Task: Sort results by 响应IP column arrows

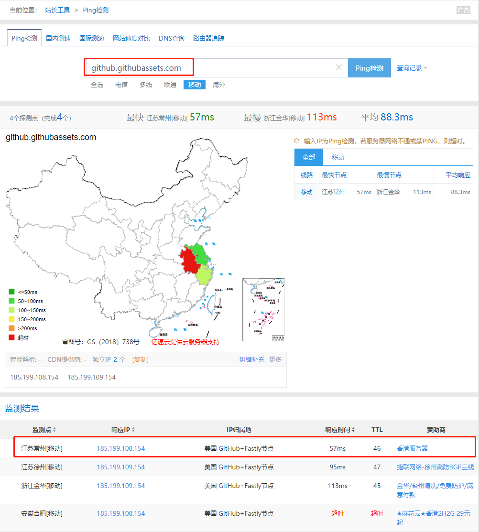Action: [133, 430]
